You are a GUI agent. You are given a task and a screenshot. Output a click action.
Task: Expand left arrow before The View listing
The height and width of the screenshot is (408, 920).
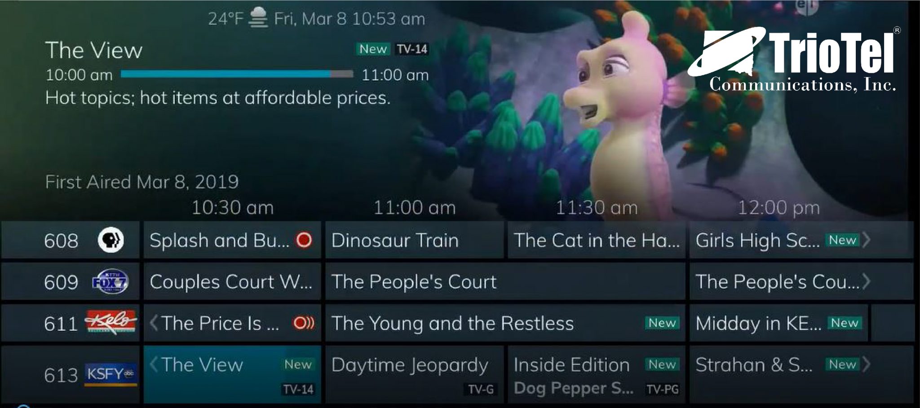(x=154, y=364)
